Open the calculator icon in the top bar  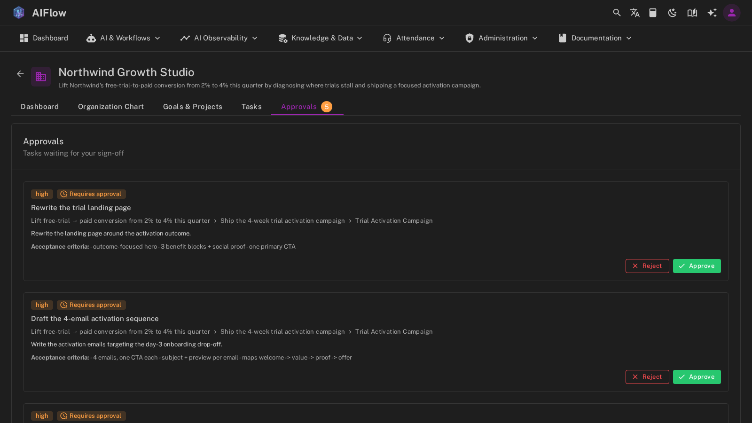pos(653,13)
